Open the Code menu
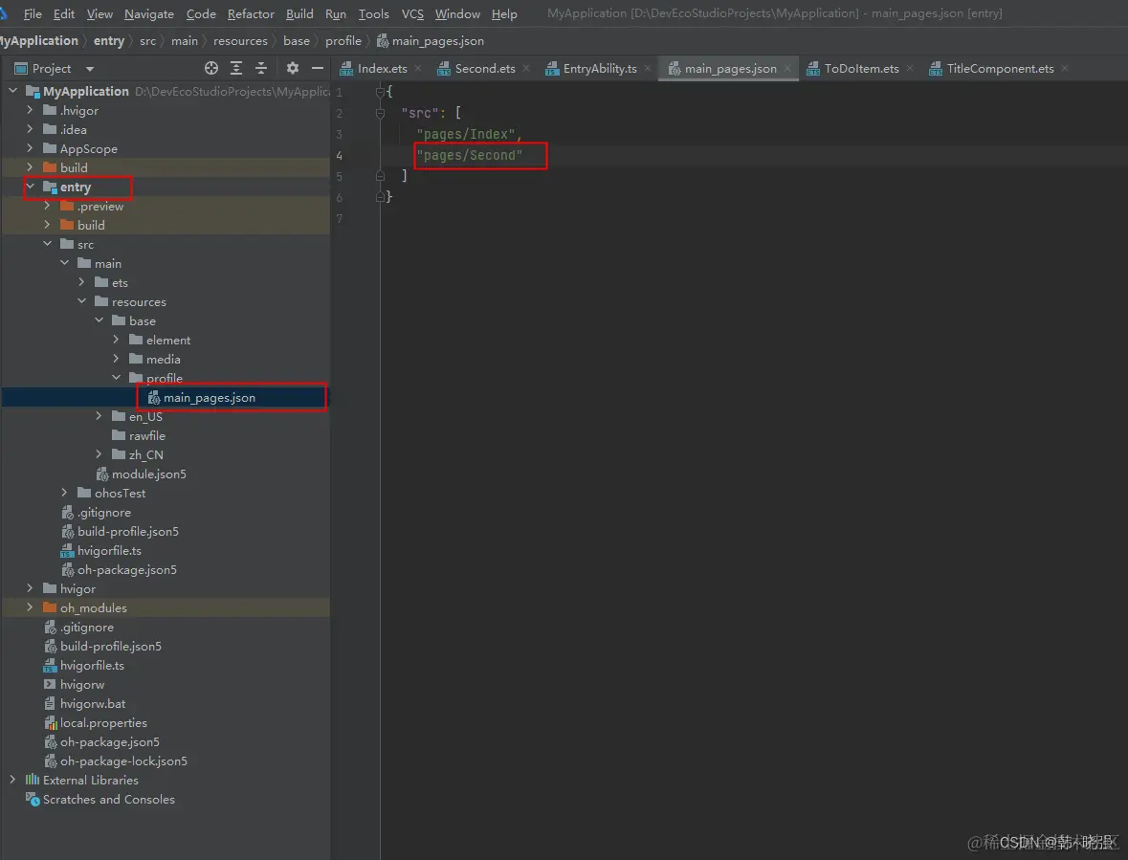1128x860 pixels. click(201, 13)
